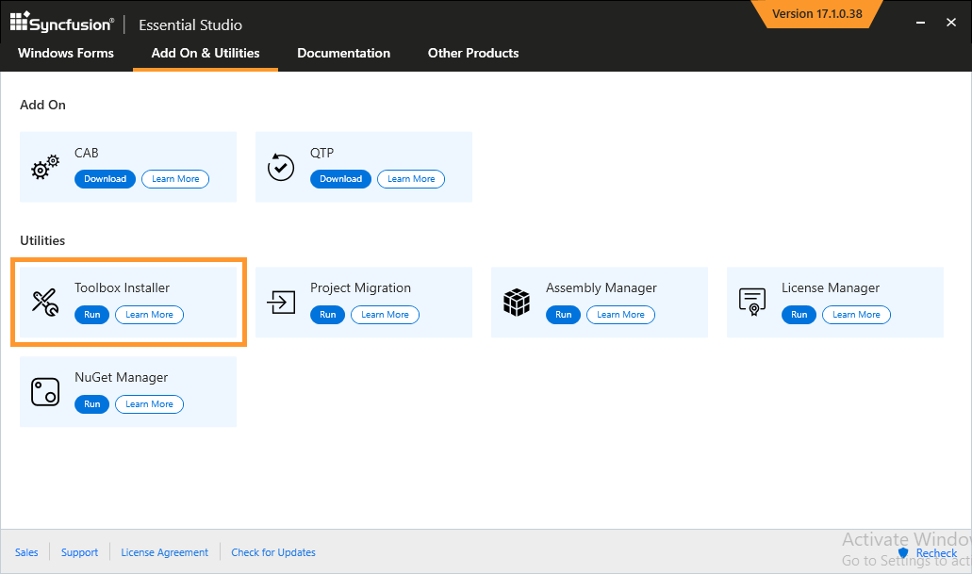Click the Assembly Manager cube icon
The height and width of the screenshot is (574, 972).
click(516, 303)
